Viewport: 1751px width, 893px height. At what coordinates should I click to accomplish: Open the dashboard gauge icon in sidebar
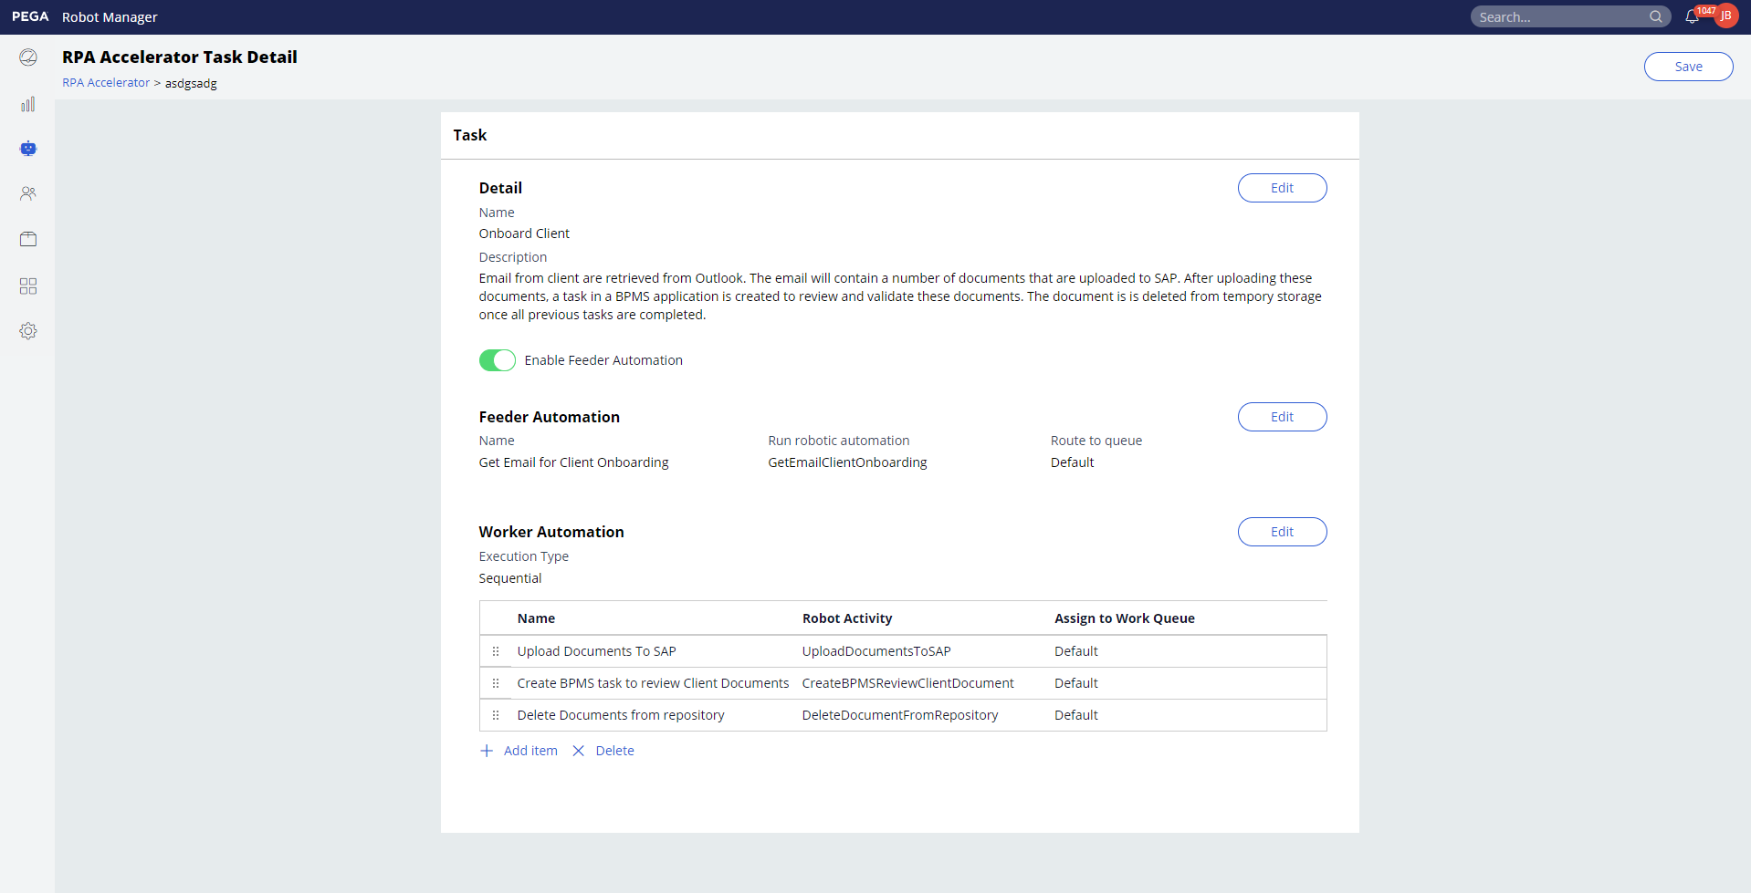[28, 57]
